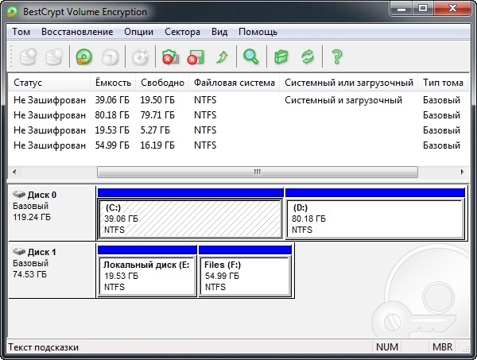Select the volume row with 19.53 ГБ capacity
Screen dimensions: 477x360
click(x=111, y=130)
